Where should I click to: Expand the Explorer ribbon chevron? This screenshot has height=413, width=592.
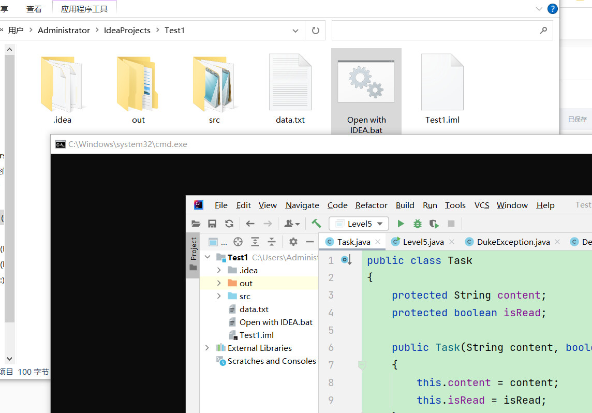[x=539, y=9]
